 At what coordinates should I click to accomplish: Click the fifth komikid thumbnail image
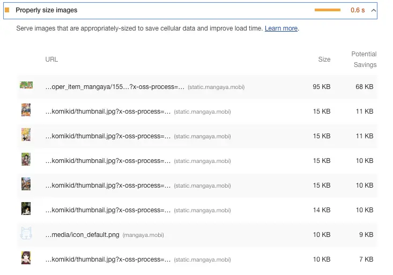click(x=26, y=209)
